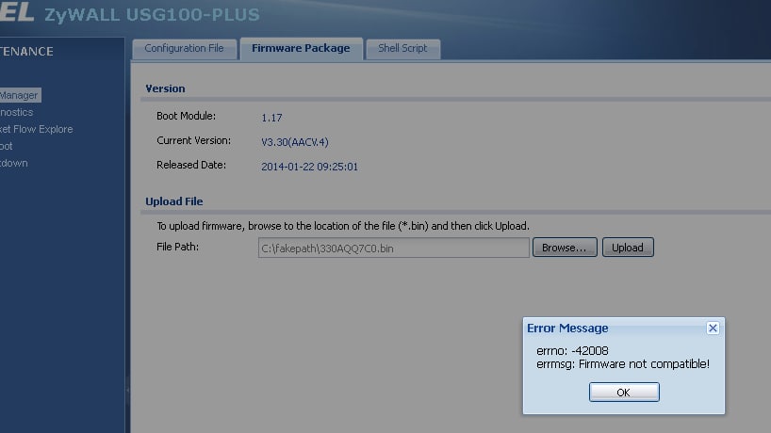Viewport: 771px width, 433px height.
Task: Click the Boot Module value 1.17
Action: pos(271,118)
